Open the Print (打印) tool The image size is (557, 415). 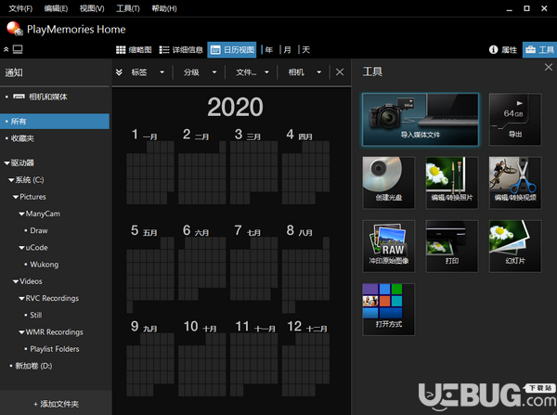[452, 246]
